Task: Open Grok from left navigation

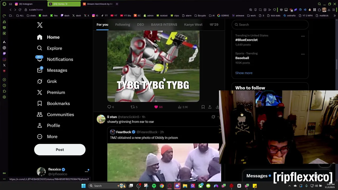Action: [x=47, y=81]
